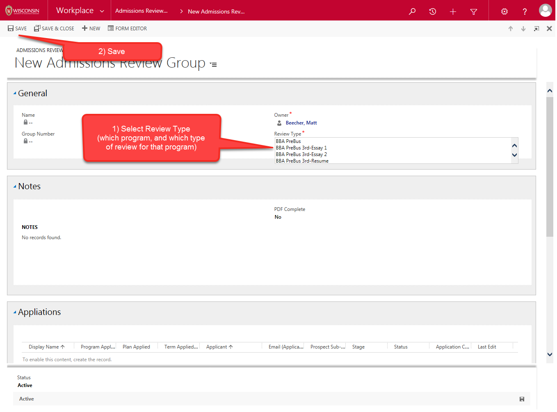The height and width of the screenshot is (412, 557).
Task: Open the form selector next to title
Action: click(213, 64)
